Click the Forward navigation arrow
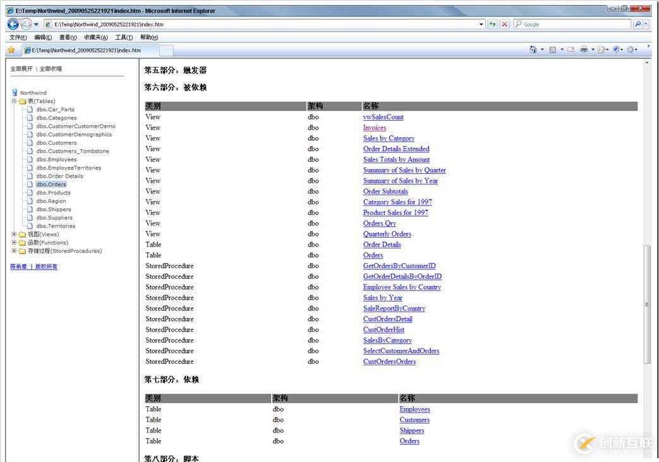659x462 pixels. 26,25
